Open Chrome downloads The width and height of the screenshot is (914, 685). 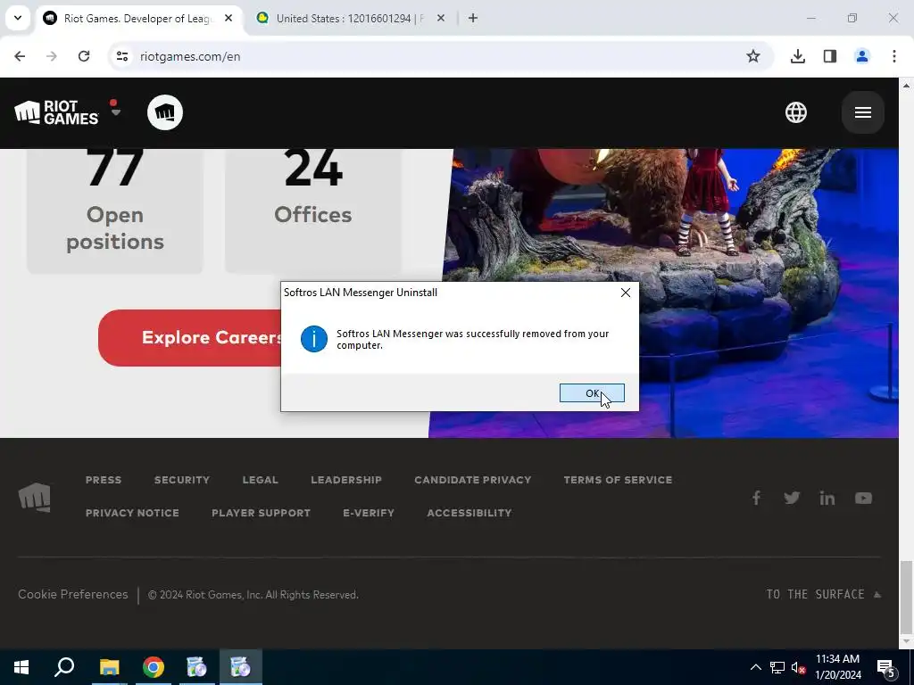coord(797,56)
